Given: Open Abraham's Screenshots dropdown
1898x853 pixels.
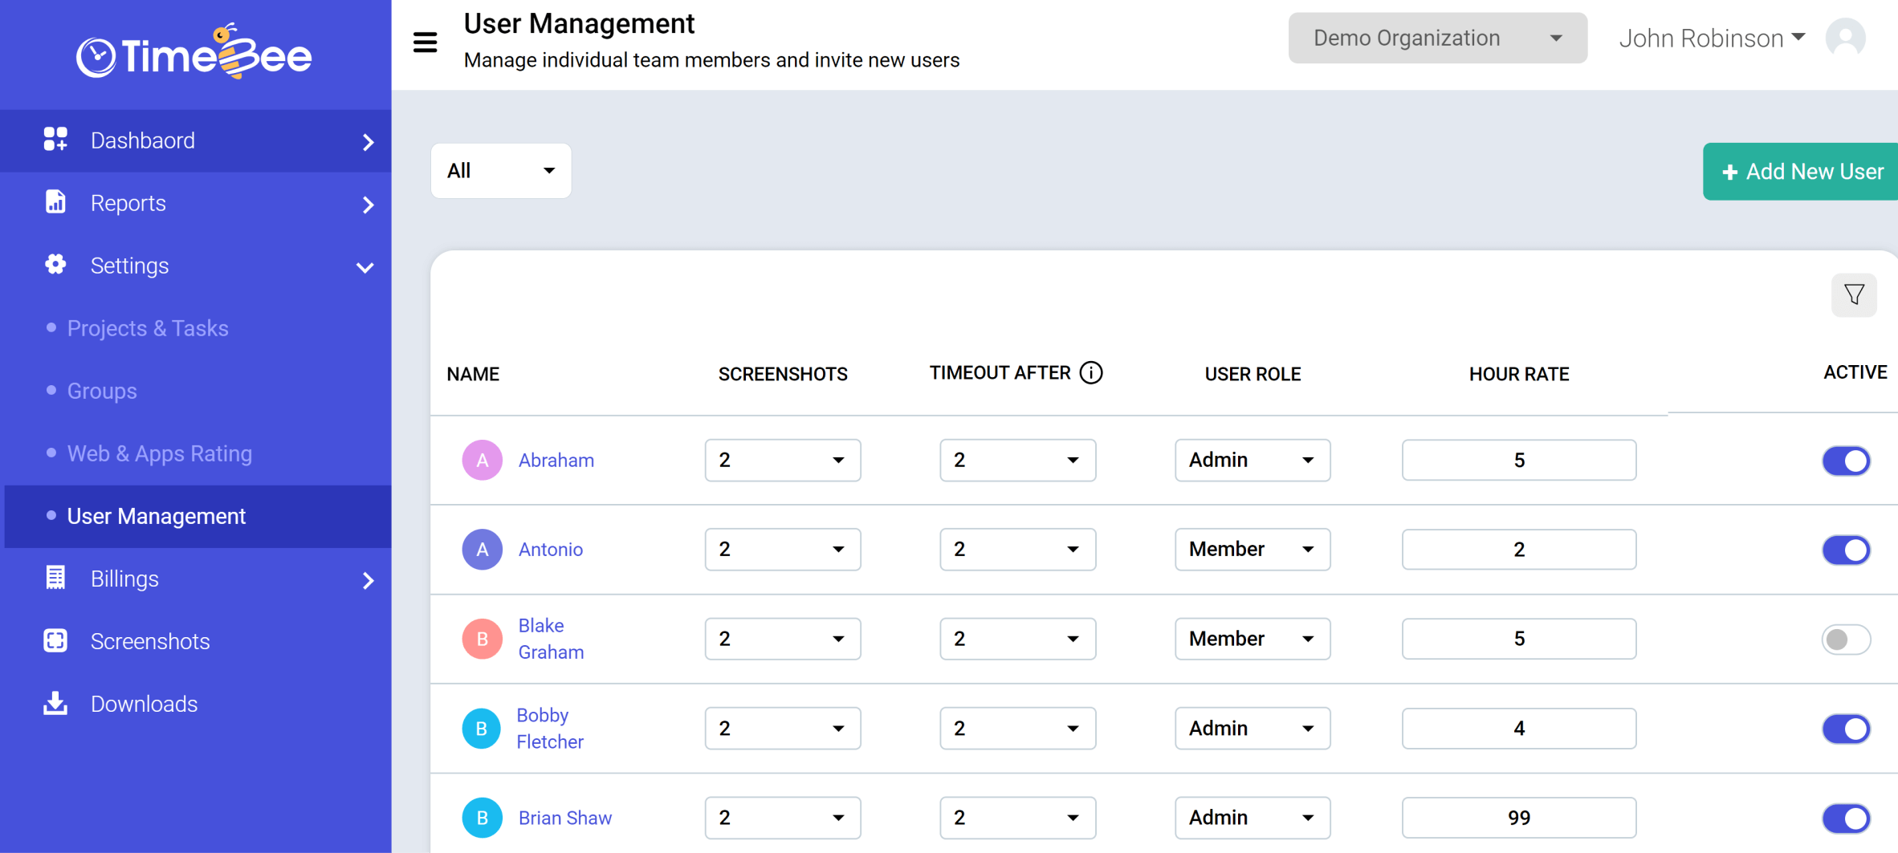Looking at the screenshot, I should point(783,460).
